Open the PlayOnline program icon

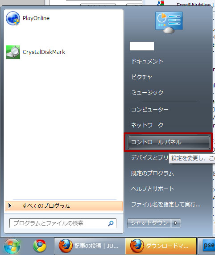tap(13, 18)
